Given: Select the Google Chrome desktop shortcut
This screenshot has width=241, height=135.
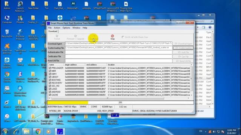Looking at the screenshot, I should 7,77.
